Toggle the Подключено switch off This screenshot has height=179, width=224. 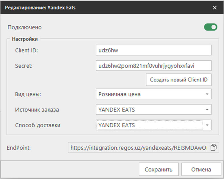210,27
